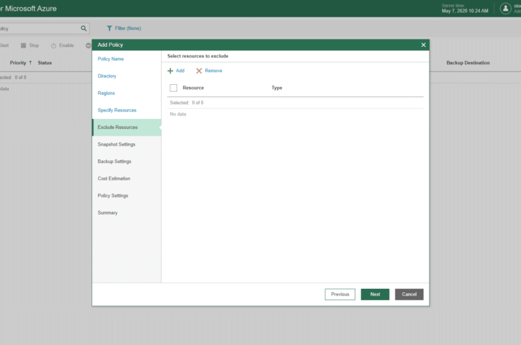Click the Priority sort arrow

tap(30, 63)
